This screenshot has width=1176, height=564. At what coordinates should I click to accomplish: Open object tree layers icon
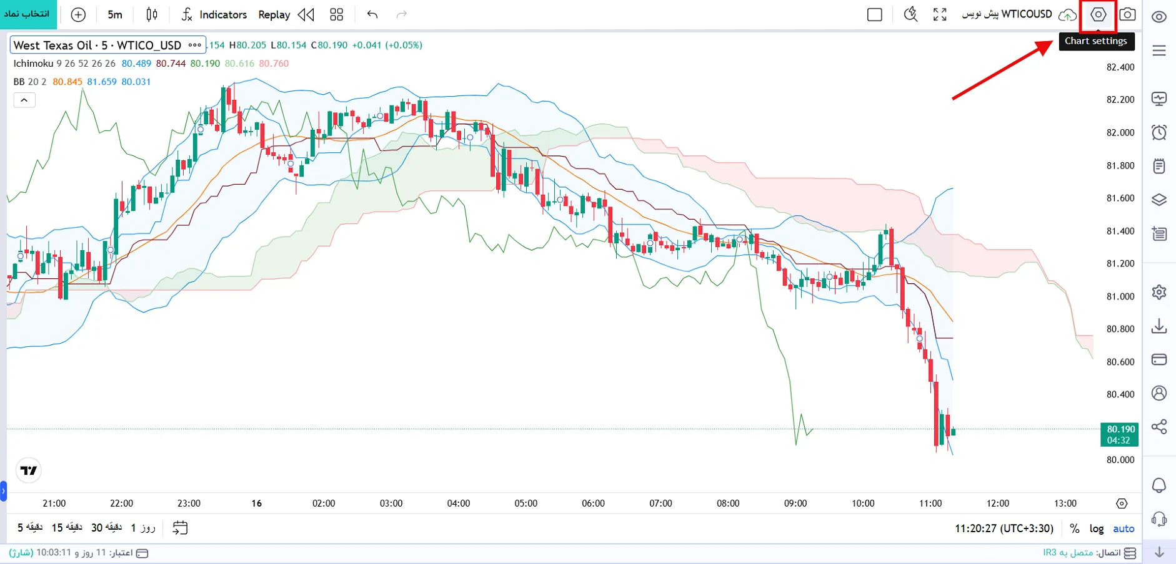[1159, 200]
